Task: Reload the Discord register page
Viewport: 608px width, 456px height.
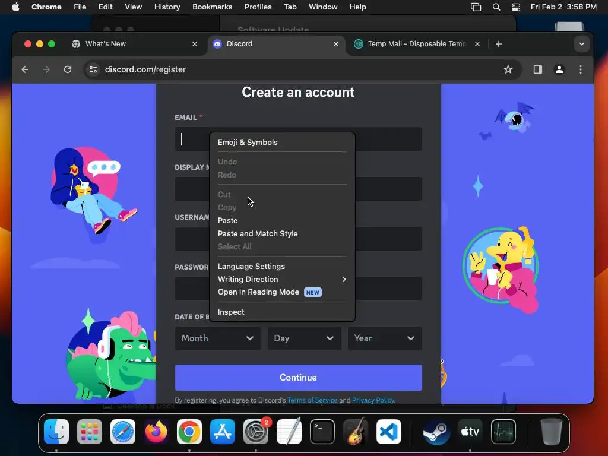Action: click(68, 69)
